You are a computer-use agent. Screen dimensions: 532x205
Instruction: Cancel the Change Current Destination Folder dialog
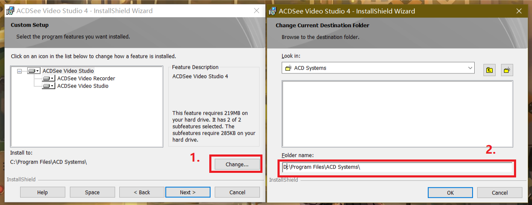(499, 193)
